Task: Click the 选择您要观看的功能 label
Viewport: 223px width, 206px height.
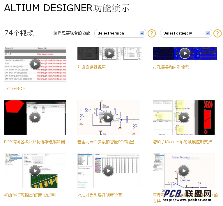Action: point(72,33)
